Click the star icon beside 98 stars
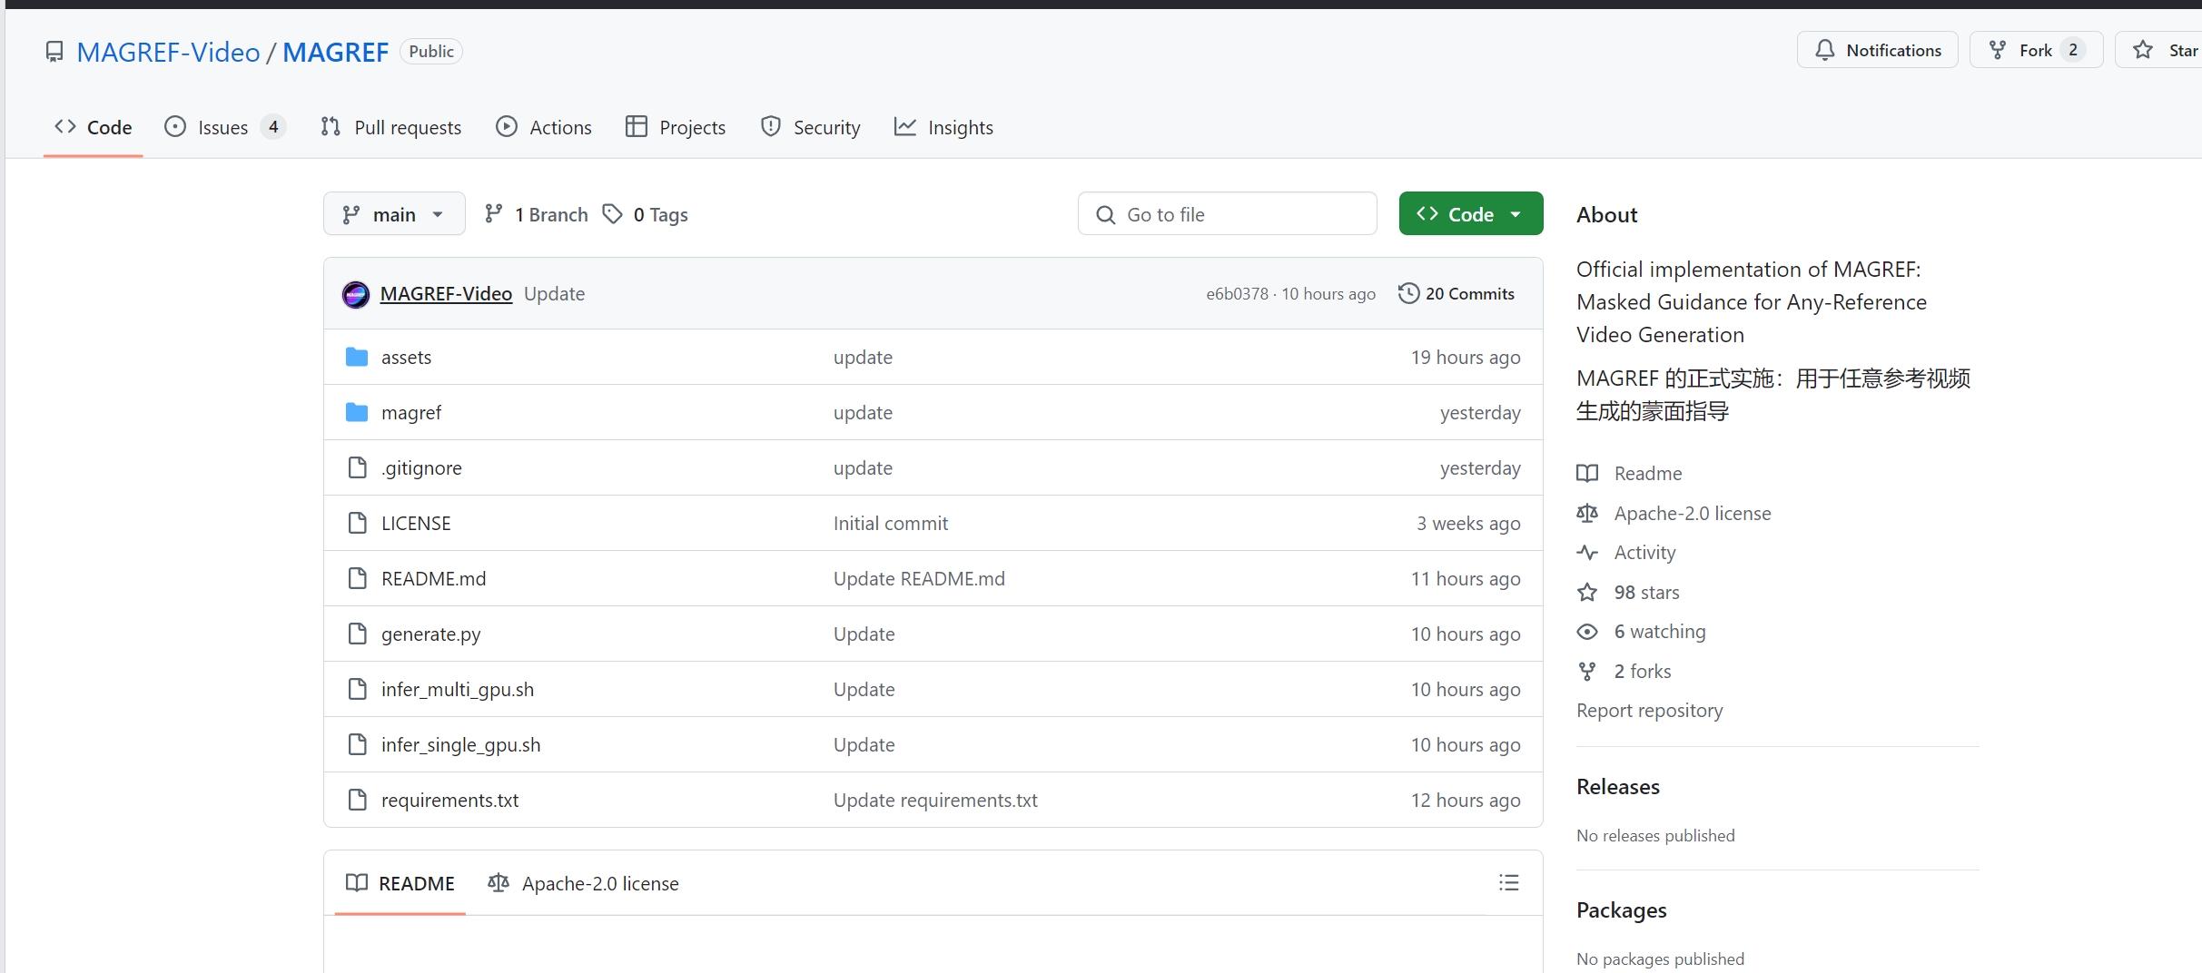The image size is (2202, 973). (x=1587, y=592)
